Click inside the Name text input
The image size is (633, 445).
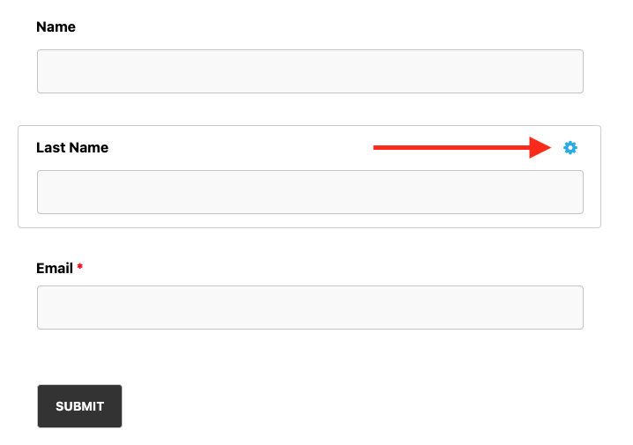pos(309,71)
